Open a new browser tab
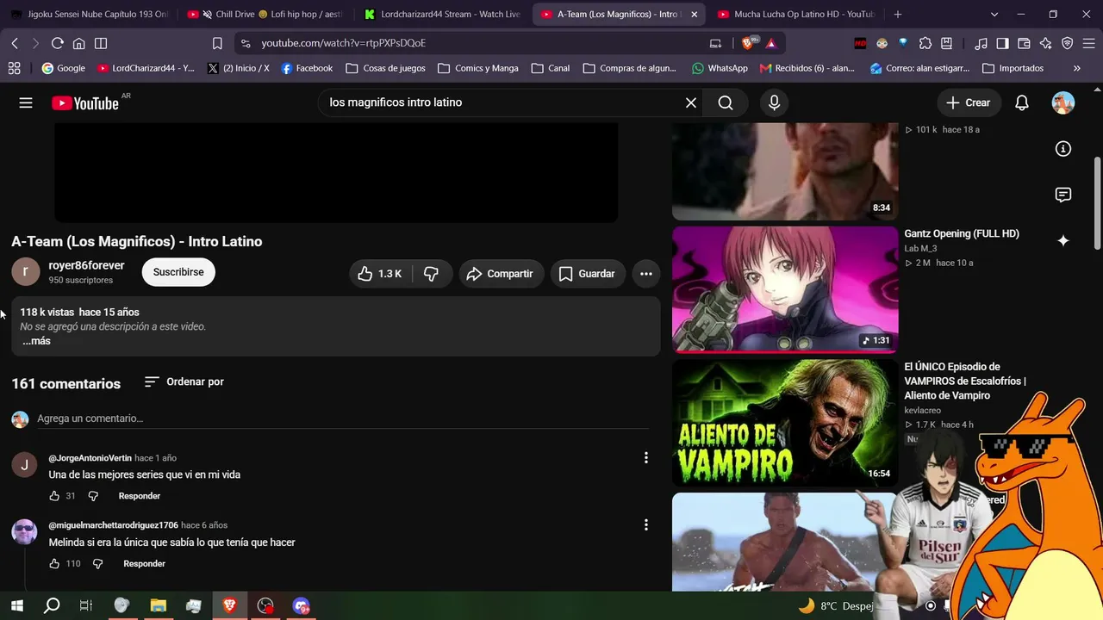 click(x=898, y=15)
